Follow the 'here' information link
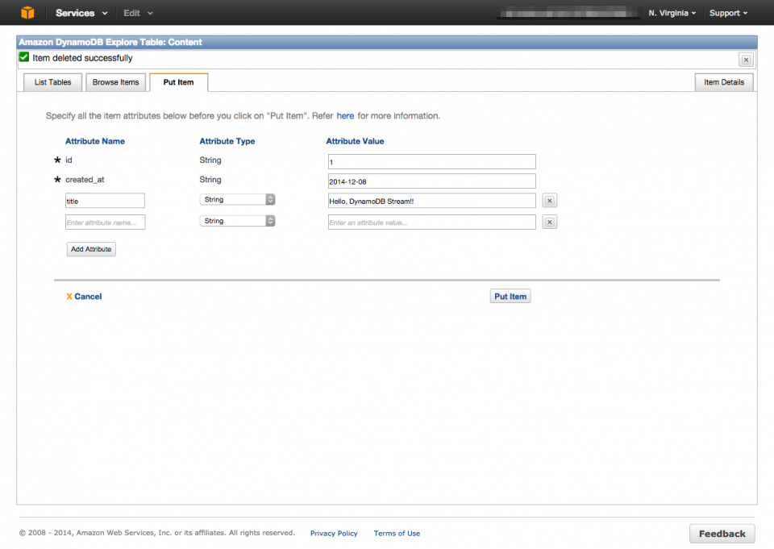774x549 pixels. pyautogui.click(x=345, y=116)
